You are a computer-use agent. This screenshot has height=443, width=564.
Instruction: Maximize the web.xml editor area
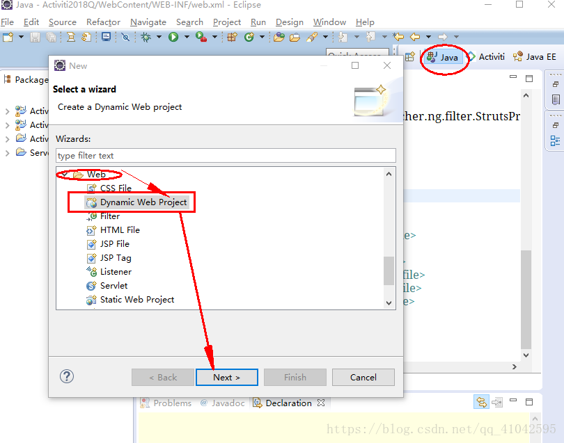529,79
